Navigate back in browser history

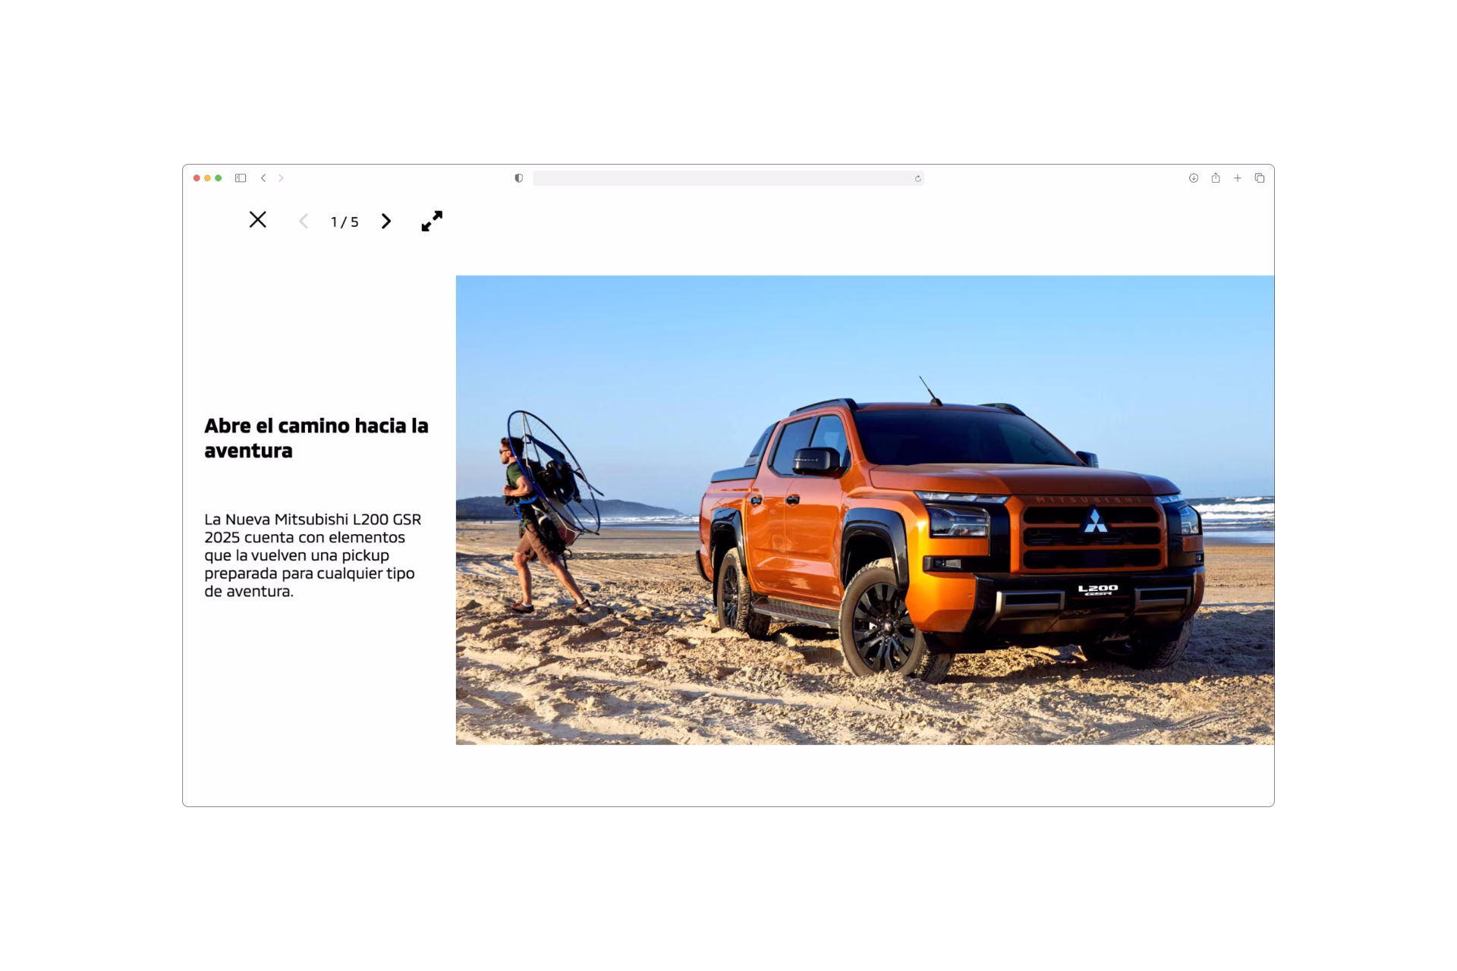tap(263, 178)
